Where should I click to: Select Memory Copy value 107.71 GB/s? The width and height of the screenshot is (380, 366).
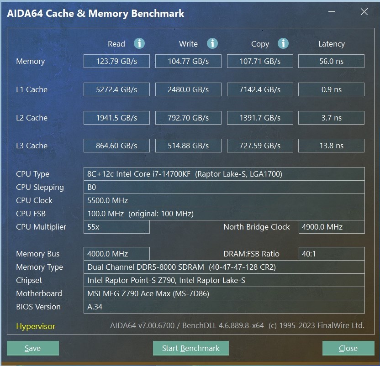(x=260, y=61)
